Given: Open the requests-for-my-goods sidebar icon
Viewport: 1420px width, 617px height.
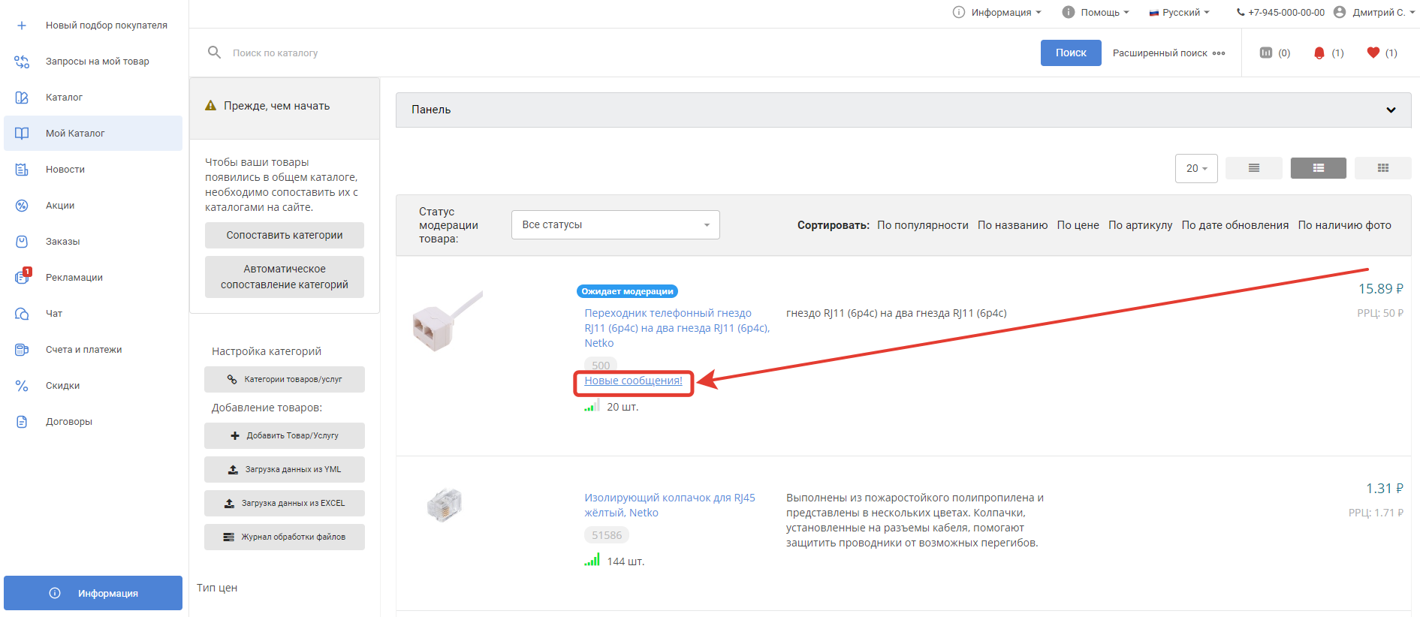Looking at the screenshot, I should [22, 62].
